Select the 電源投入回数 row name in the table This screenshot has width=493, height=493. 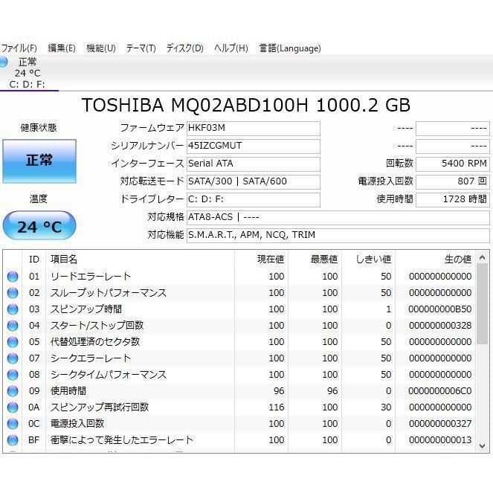click(77, 424)
